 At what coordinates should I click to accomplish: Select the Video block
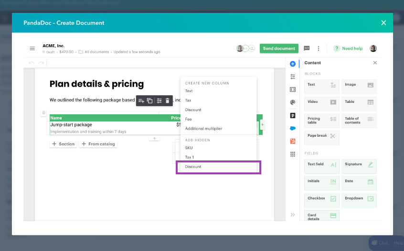(321, 104)
